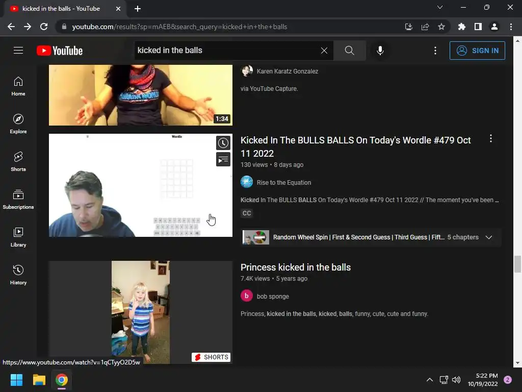Expand the 5 chapters chevron

[x=489, y=237]
